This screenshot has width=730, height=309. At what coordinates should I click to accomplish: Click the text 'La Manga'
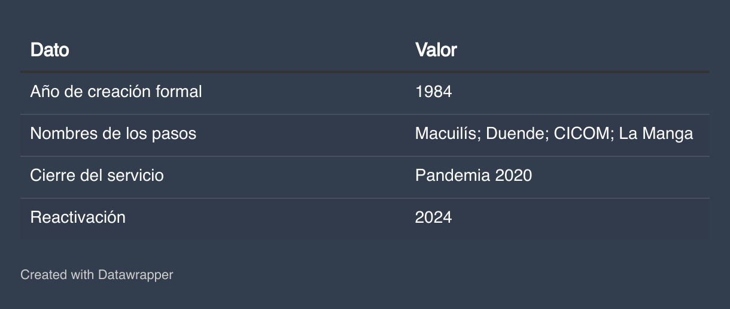pyautogui.click(x=656, y=134)
